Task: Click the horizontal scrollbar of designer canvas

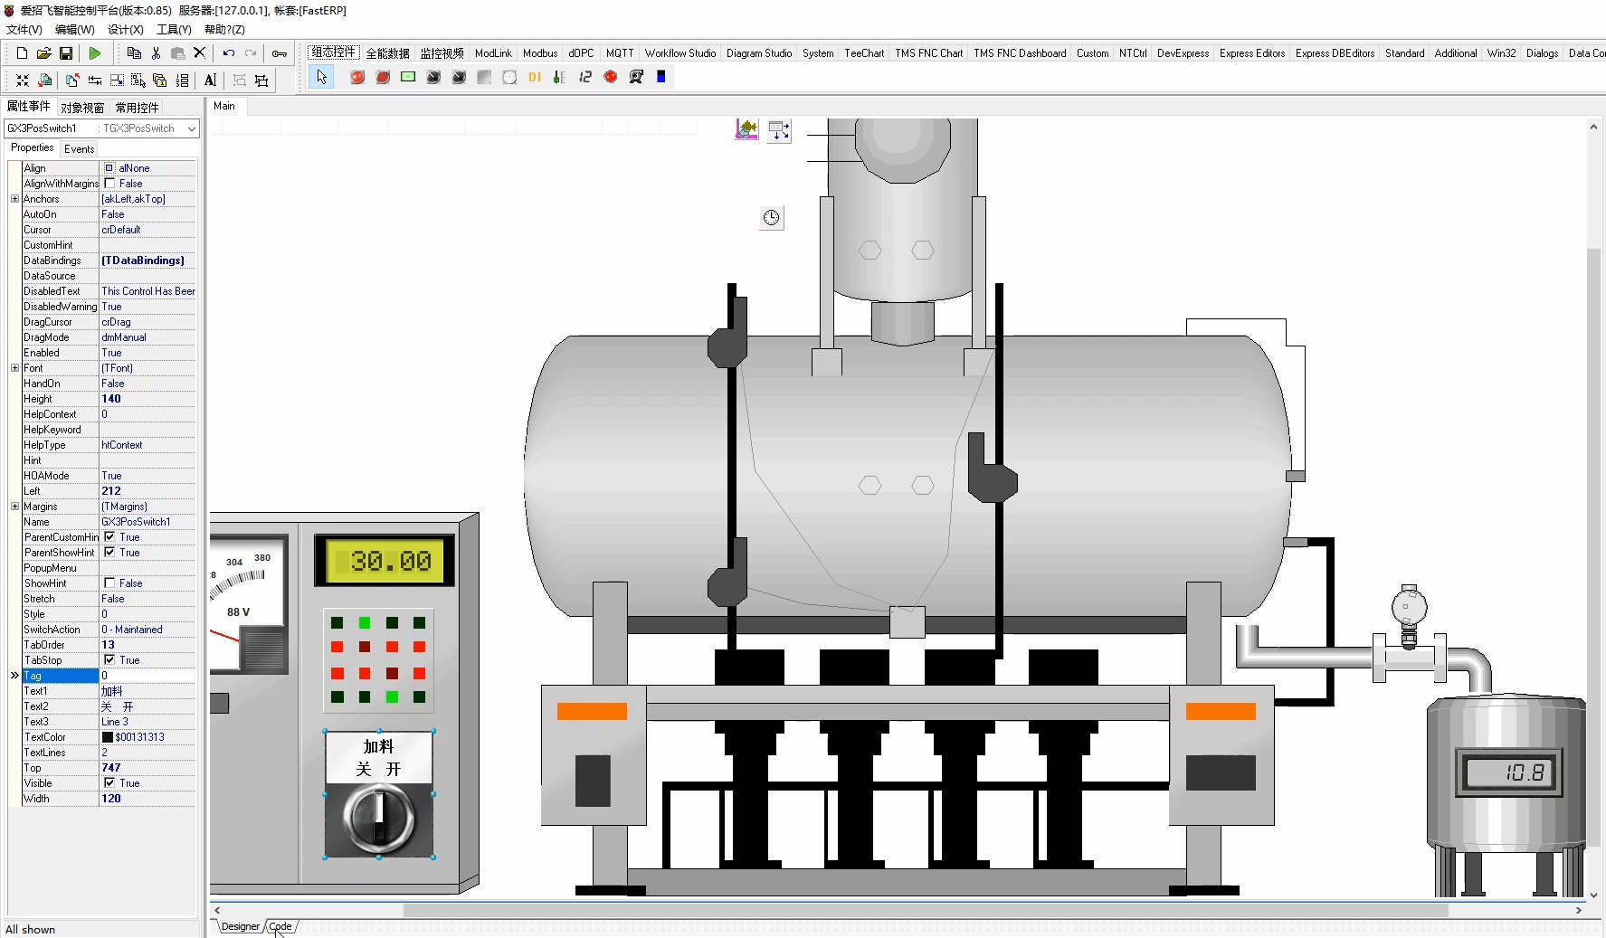Action: [925, 910]
